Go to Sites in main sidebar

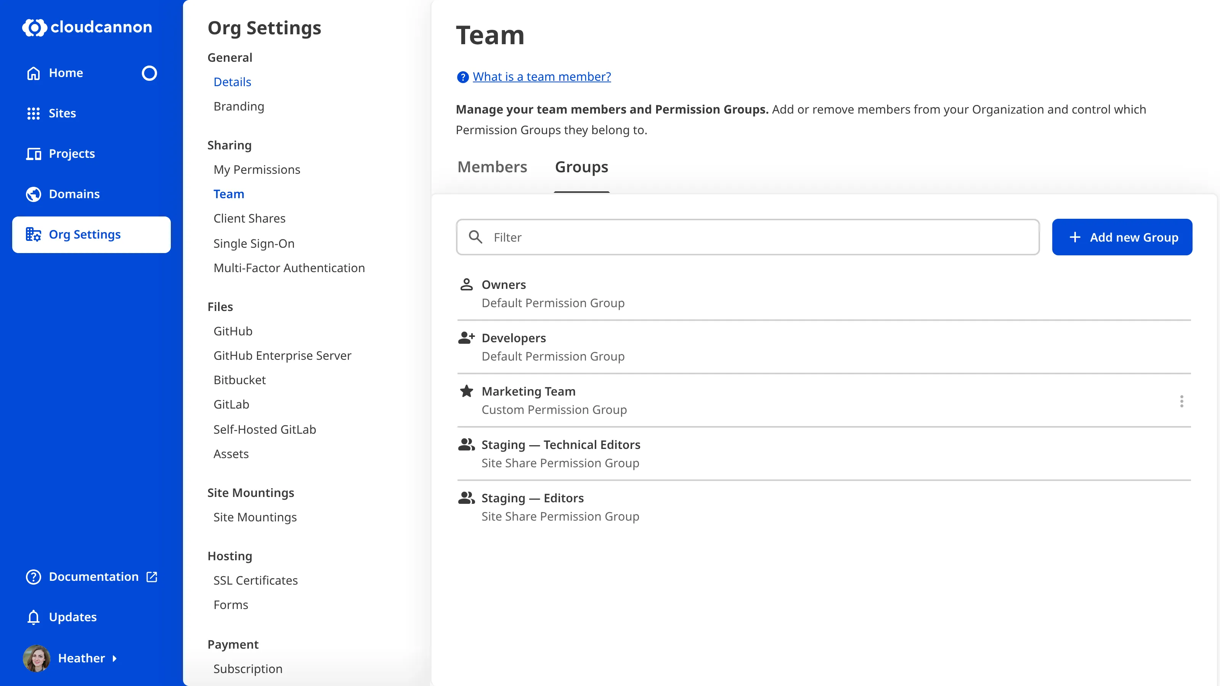(62, 113)
